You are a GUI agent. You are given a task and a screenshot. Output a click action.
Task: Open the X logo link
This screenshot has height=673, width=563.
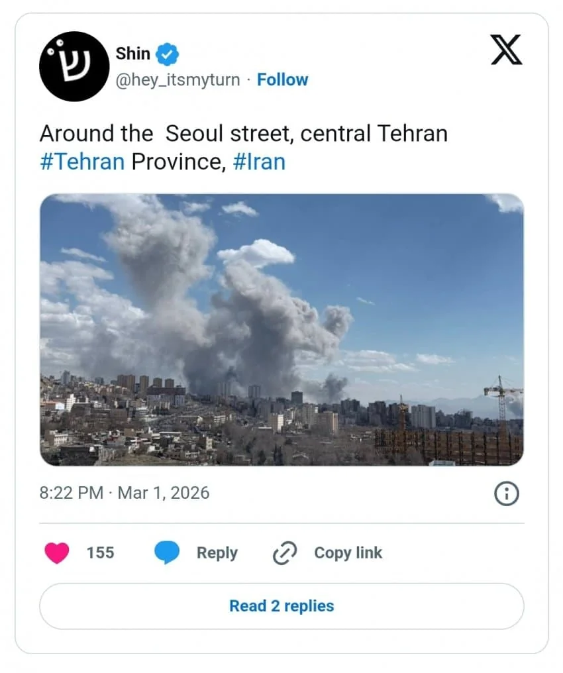pos(507,50)
